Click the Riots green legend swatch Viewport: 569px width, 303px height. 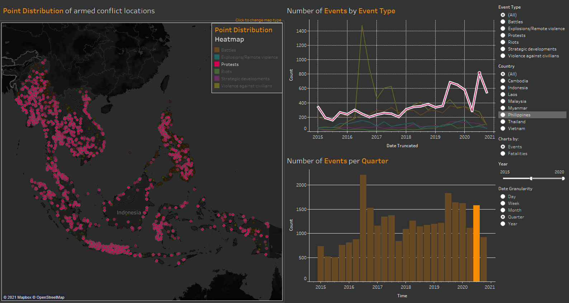click(217, 72)
